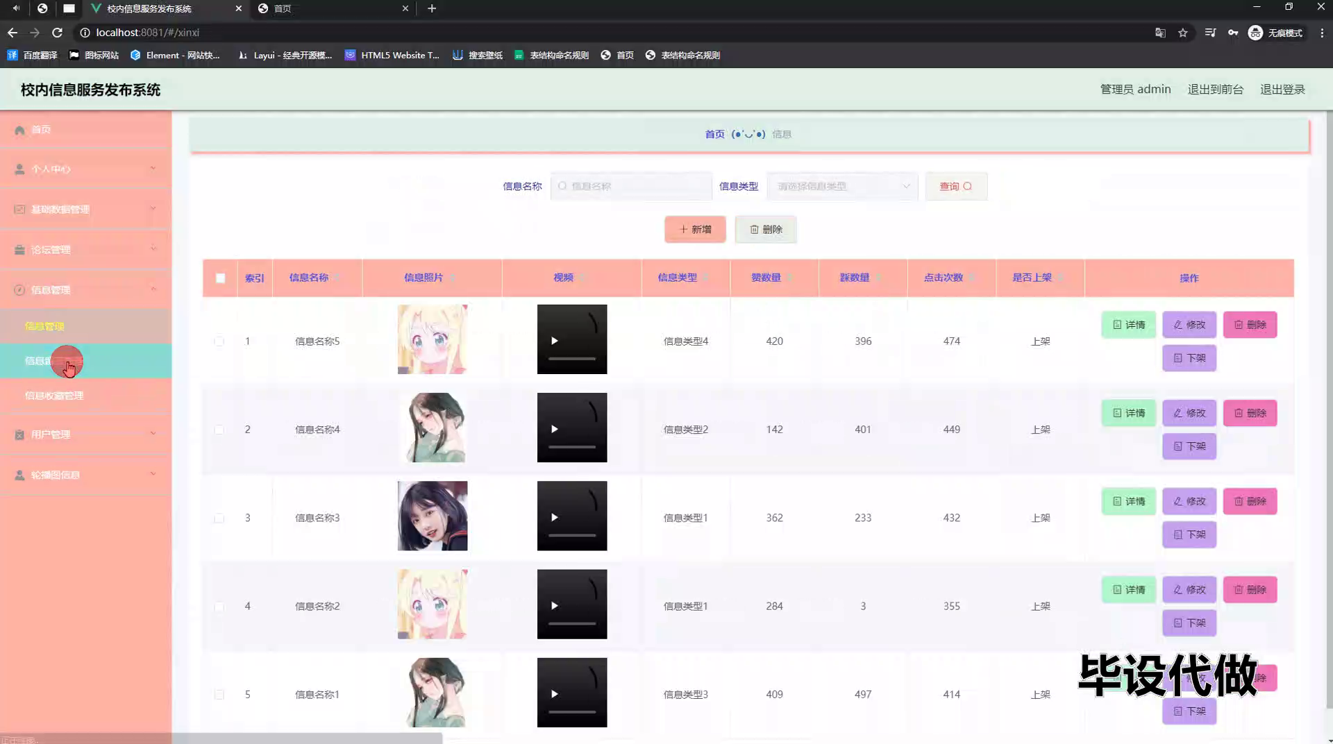
Task: Click 退出登录 to log out
Action: [x=1282, y=90]
